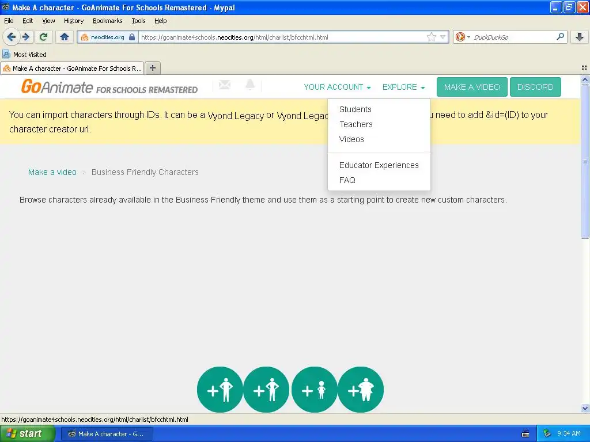Follow the Make a video breadcrumb link
Viewport: 590px width, 442px height.
coord(52,172)
